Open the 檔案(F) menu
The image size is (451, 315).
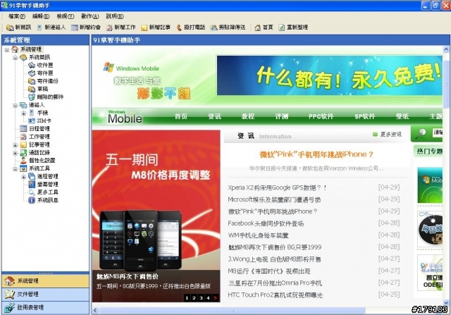point(17,16)
